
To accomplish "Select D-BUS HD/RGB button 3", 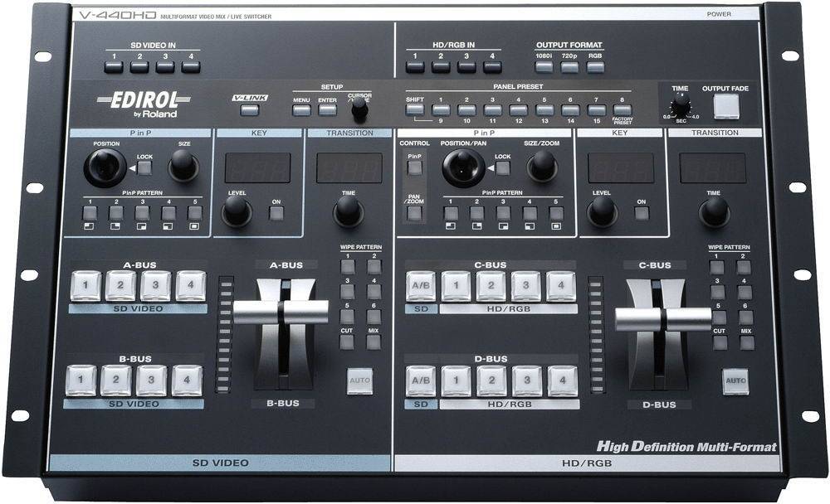I will click(x=527, y=380).
